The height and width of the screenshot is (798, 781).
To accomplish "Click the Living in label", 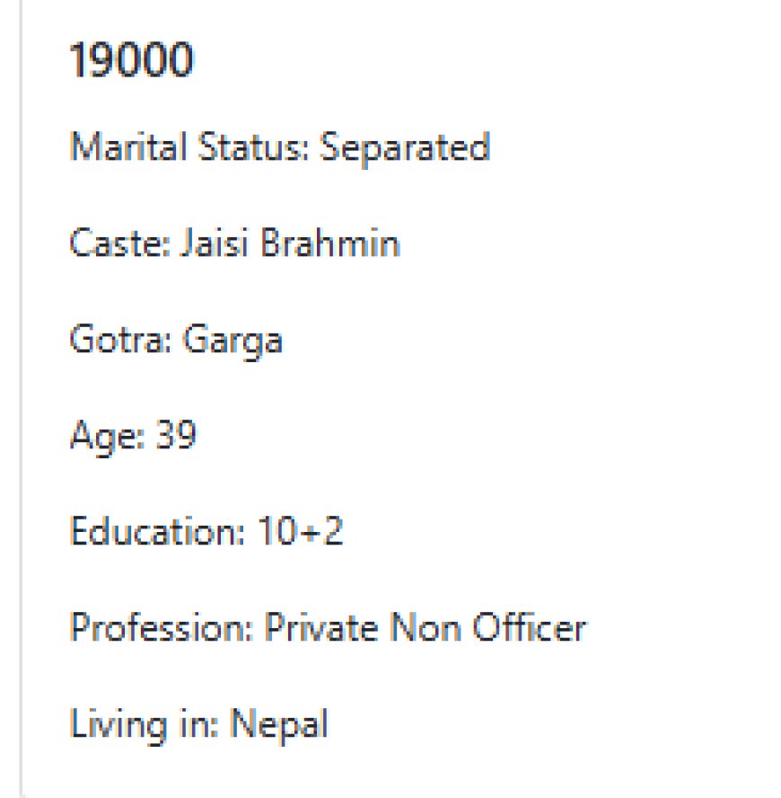I will coord(144,724).
